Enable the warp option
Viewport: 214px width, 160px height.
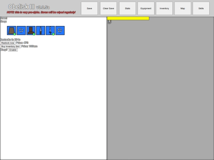click(x=13, y=50)
